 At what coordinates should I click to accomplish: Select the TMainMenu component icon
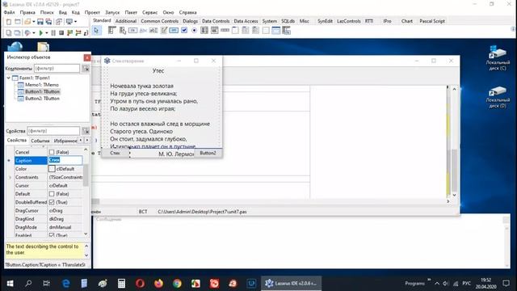[111, 31]
